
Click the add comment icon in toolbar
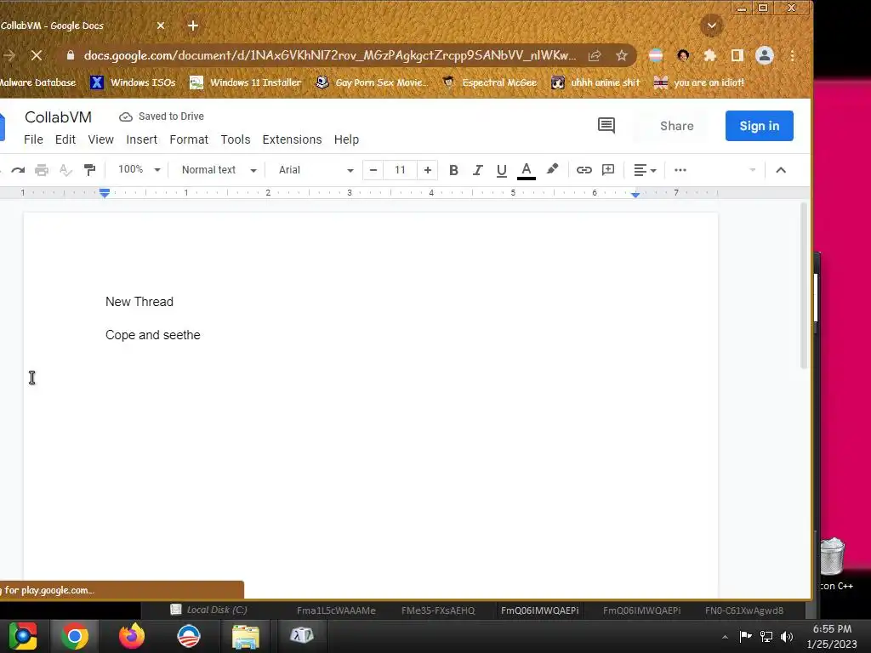coord(608,170)
